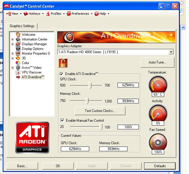189x174 pixels.
Task: Expand the Displays Manager tree node
Action: (x=12, y=44)
